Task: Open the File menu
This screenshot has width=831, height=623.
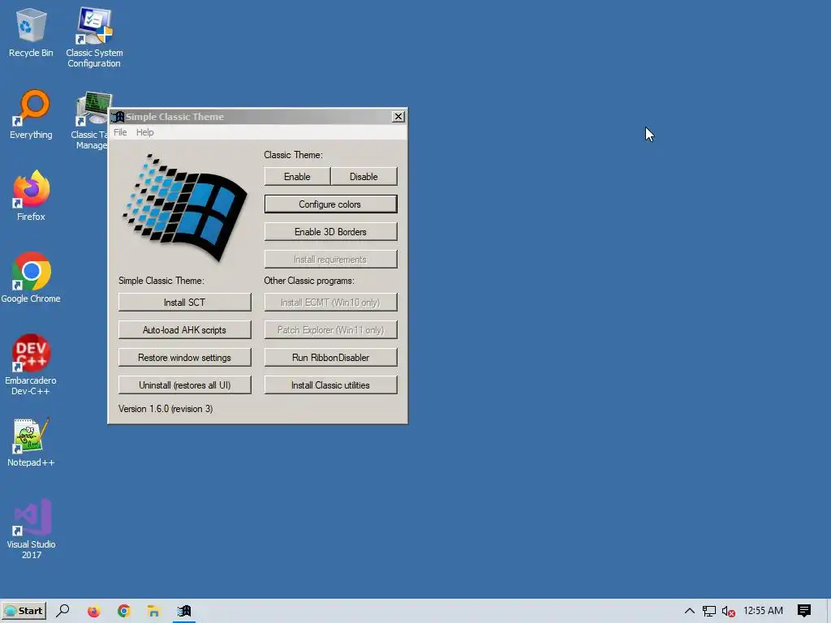Action: point(120,132)
